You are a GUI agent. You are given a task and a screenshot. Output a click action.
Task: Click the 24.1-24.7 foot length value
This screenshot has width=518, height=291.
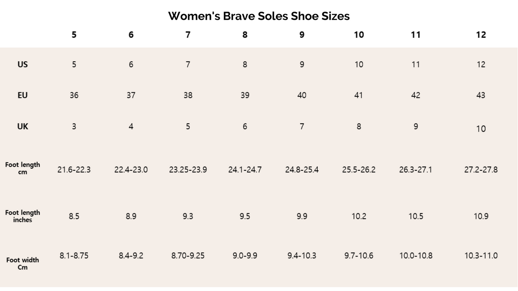coord(245,169)
